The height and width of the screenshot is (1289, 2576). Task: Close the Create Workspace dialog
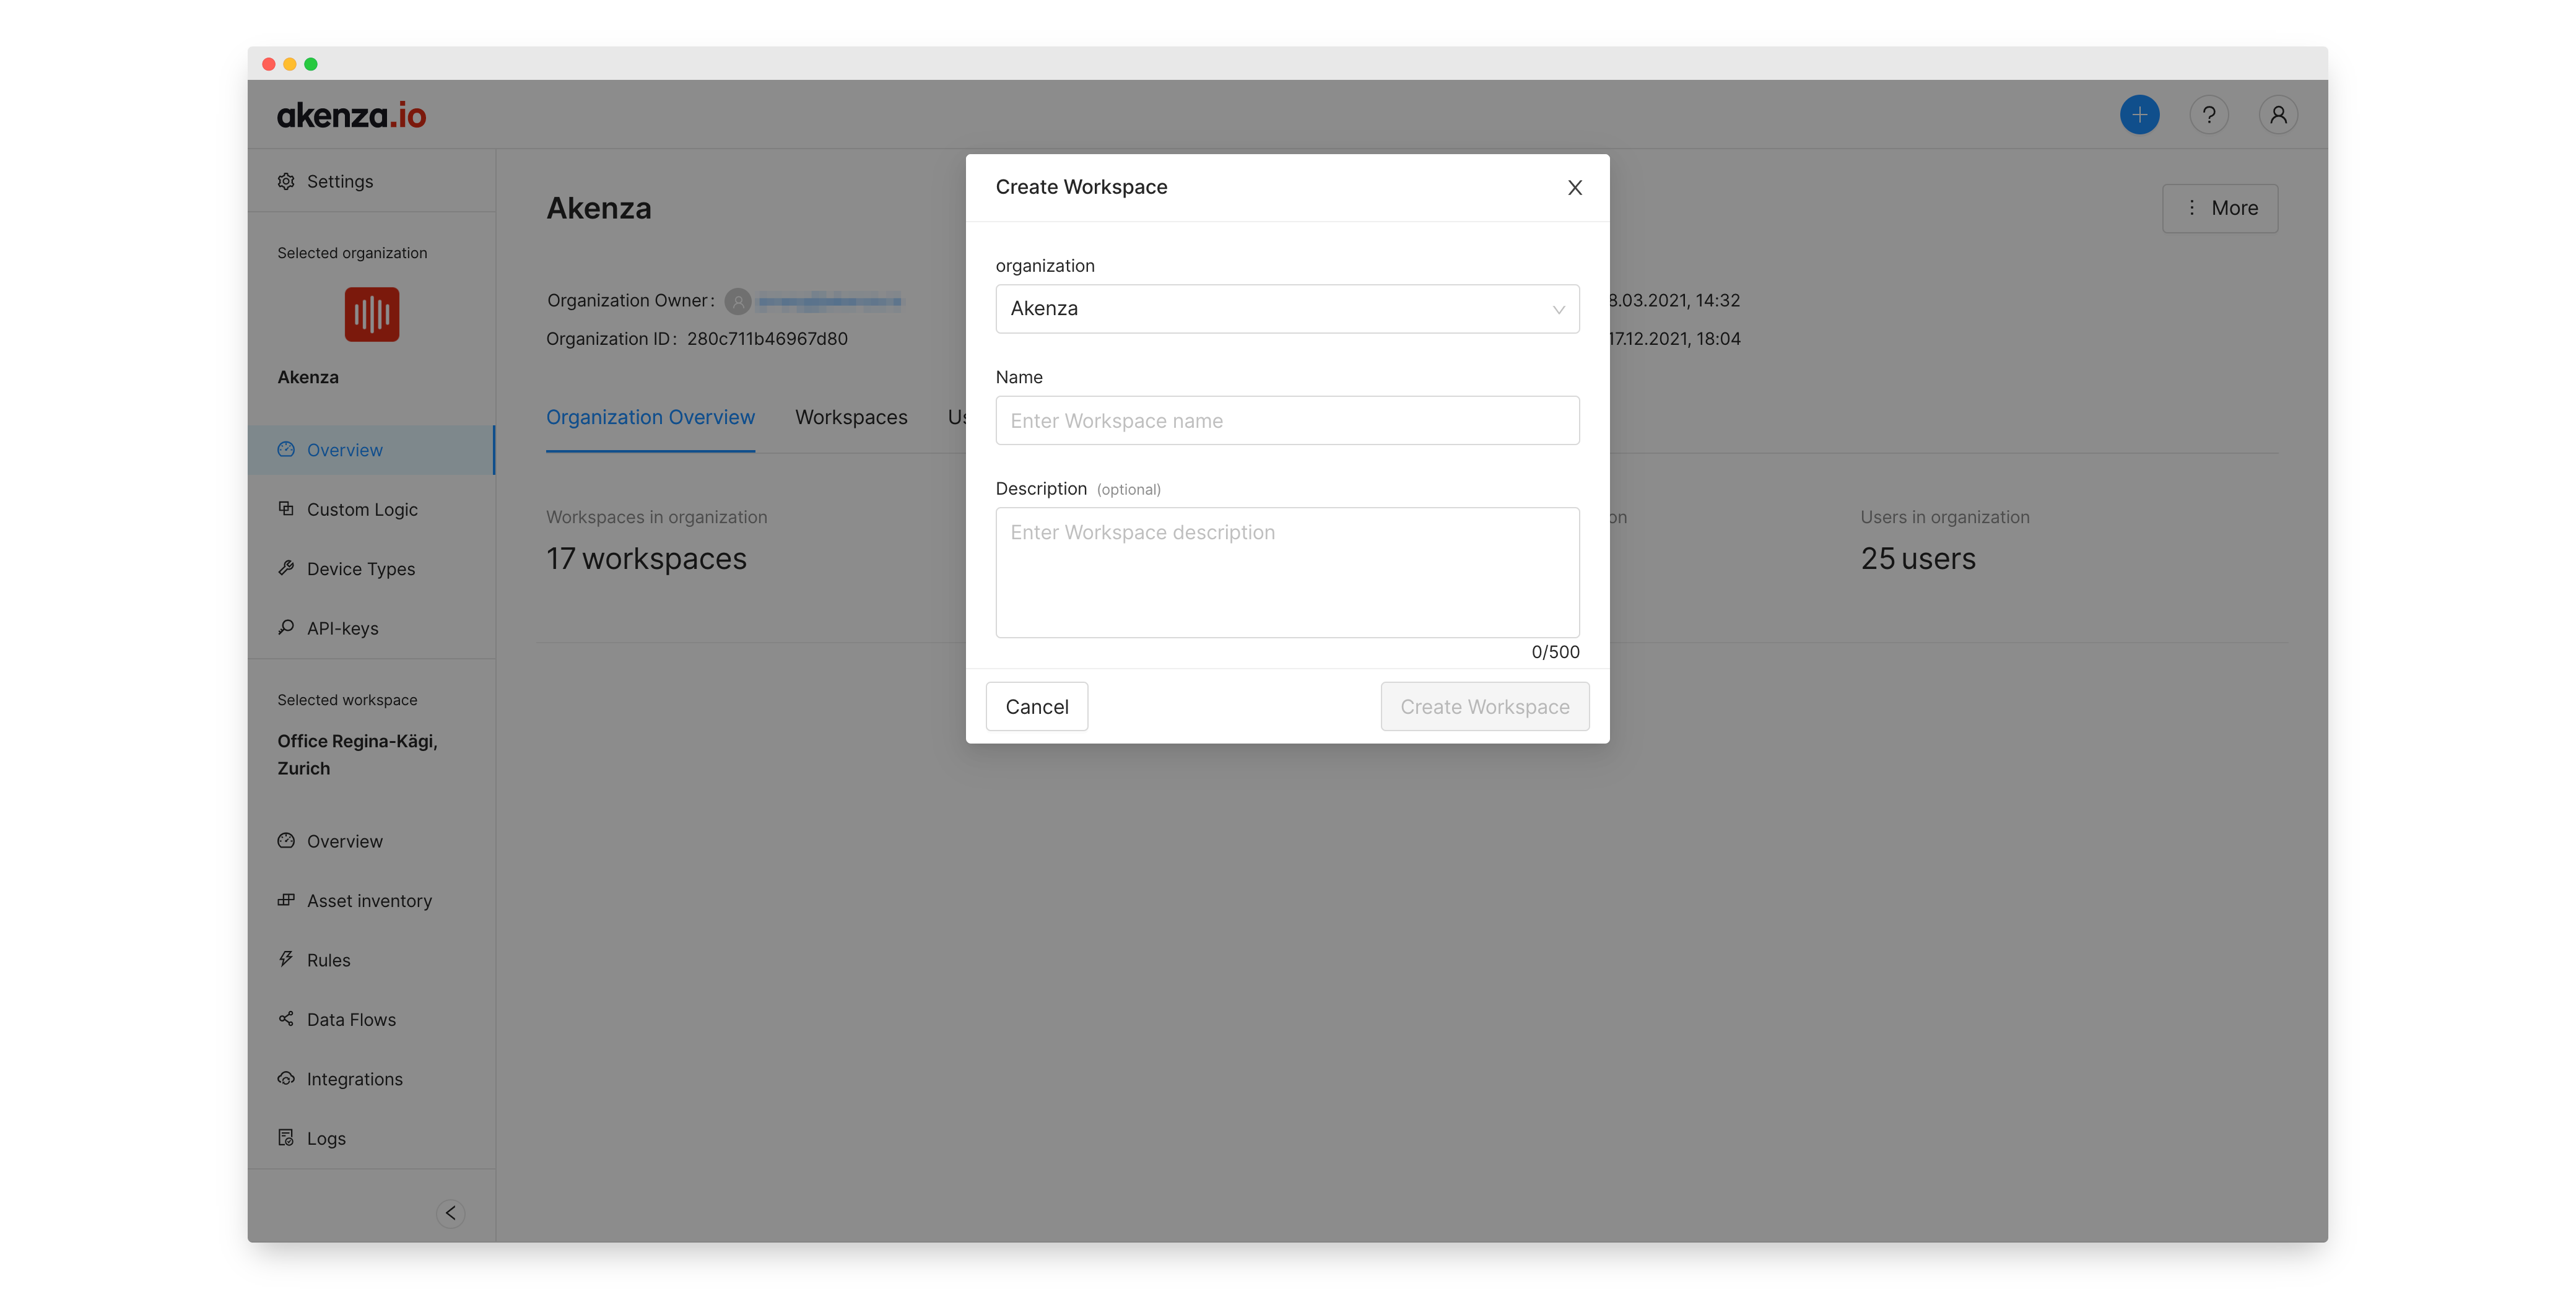point(1575,188)
